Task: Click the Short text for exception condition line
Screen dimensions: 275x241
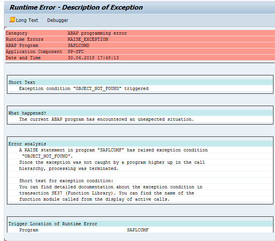Action: coord(66,181)
